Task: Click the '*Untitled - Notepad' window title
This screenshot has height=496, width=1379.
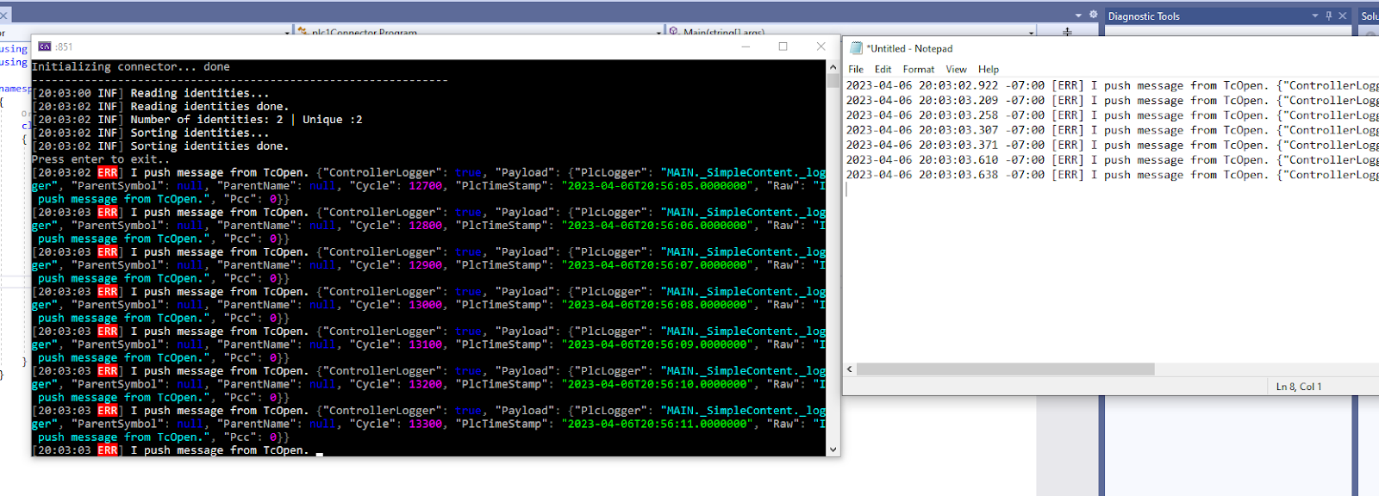Action: [909, 48]
